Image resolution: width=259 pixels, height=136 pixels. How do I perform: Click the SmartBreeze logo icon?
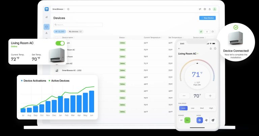click(x=47, y=9)
